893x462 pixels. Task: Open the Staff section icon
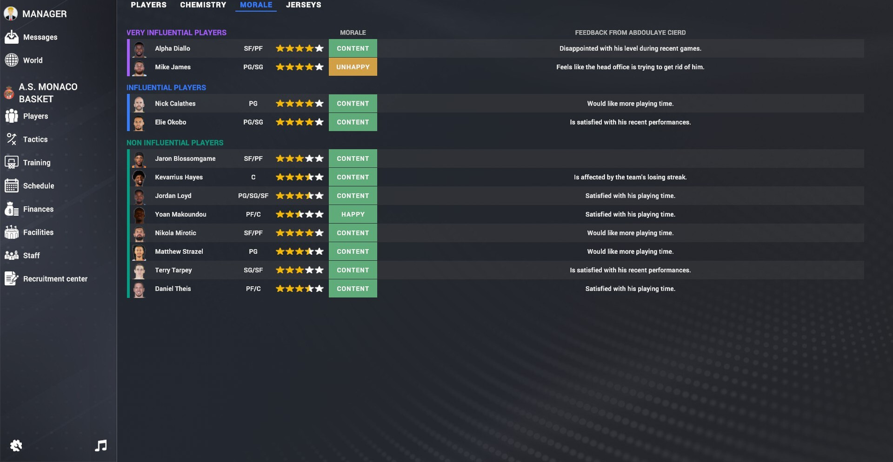pos(12,255)
